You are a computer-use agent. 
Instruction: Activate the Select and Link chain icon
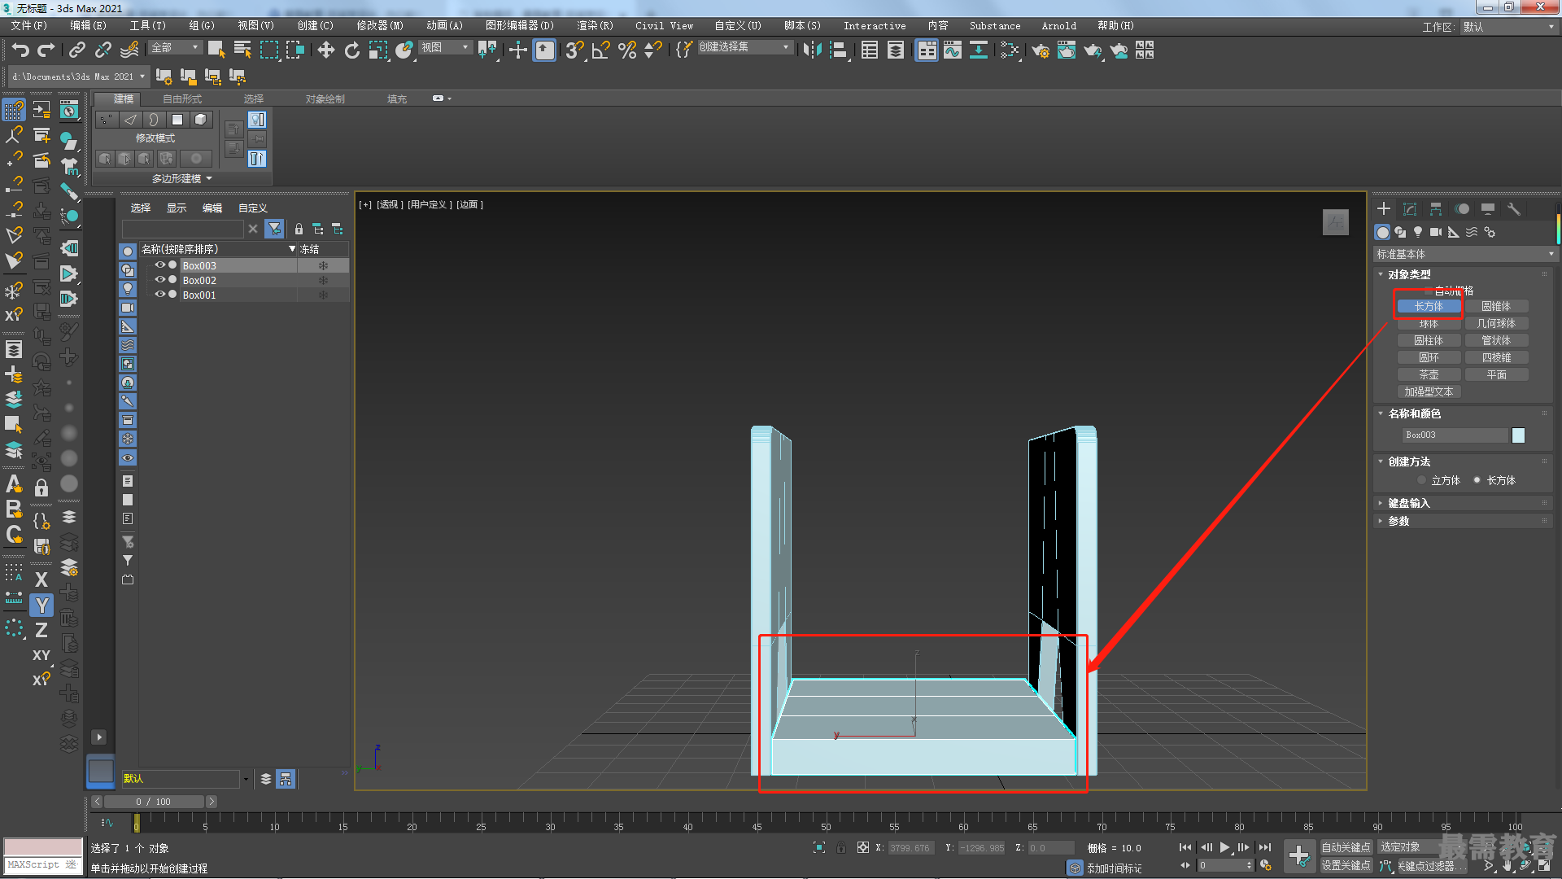point(76,50)
